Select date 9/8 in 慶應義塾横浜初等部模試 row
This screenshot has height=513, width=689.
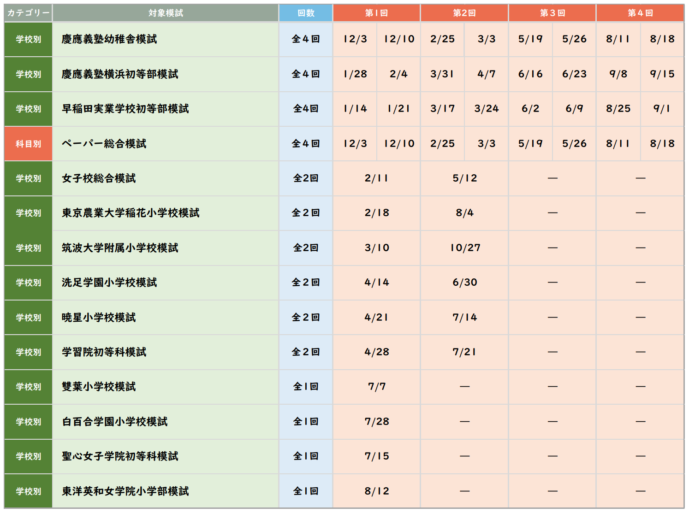pyautogui.click(x=618, y=74)
